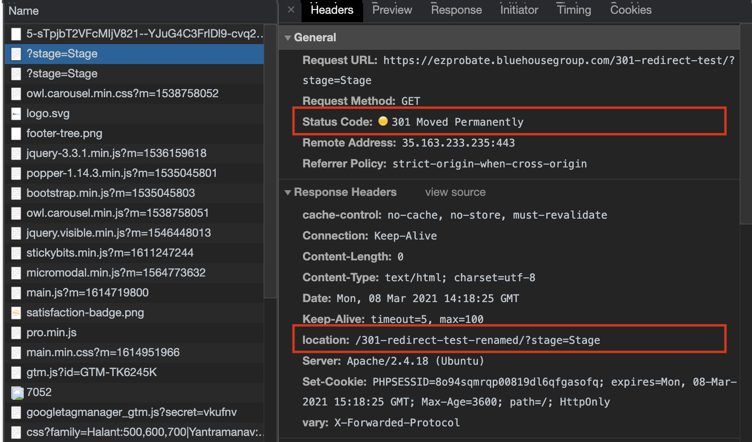Click the Server Apache/2.4.18 value

(415, 361)
